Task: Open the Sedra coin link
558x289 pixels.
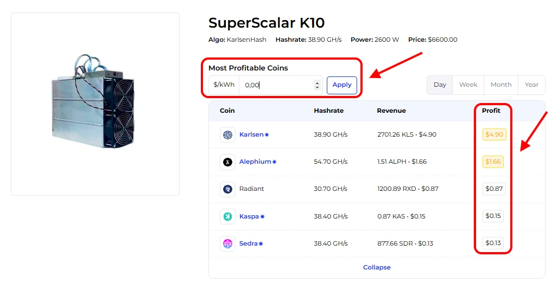Action: (248, 243)
